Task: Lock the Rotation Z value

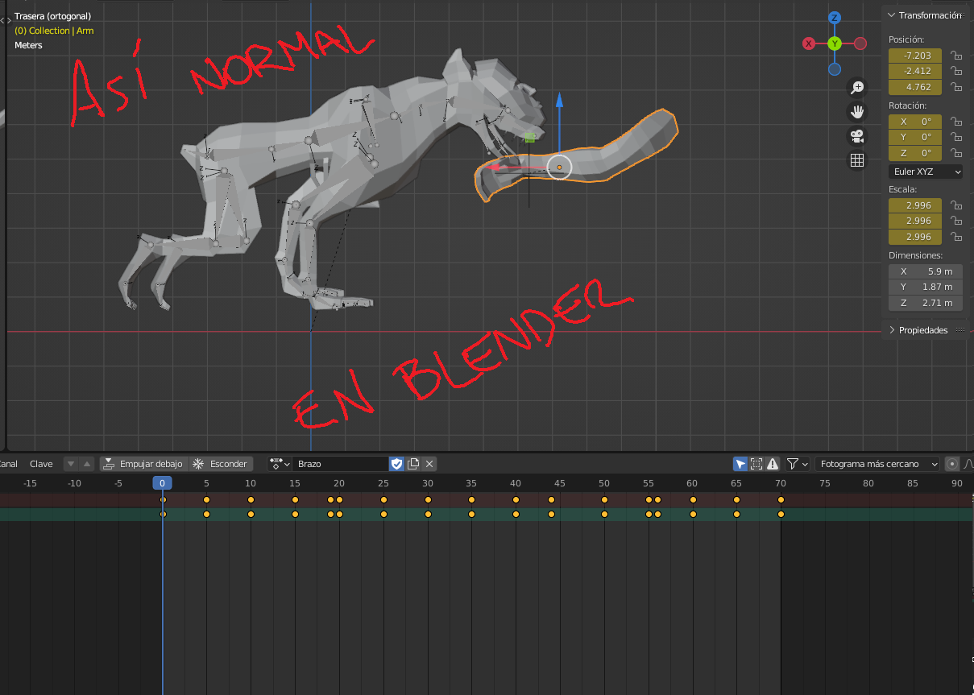Action: click(x=955, y=153)
